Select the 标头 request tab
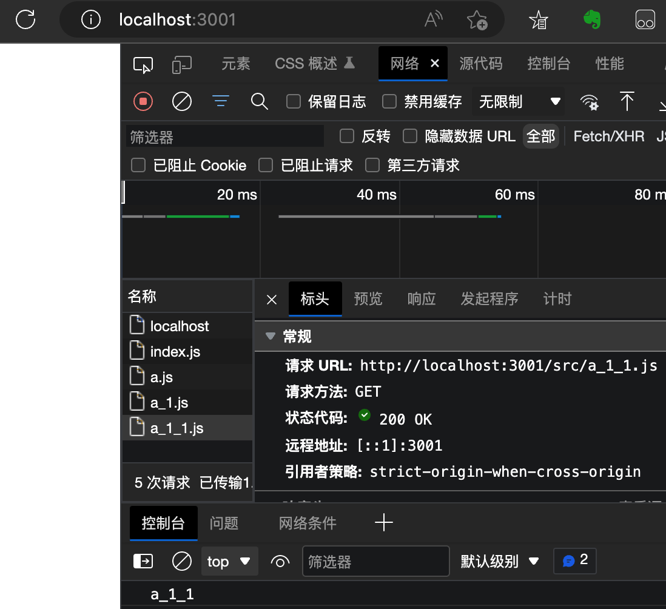This screenshot has width=666, height=609. pyautogui.click(x=315, y=299)
